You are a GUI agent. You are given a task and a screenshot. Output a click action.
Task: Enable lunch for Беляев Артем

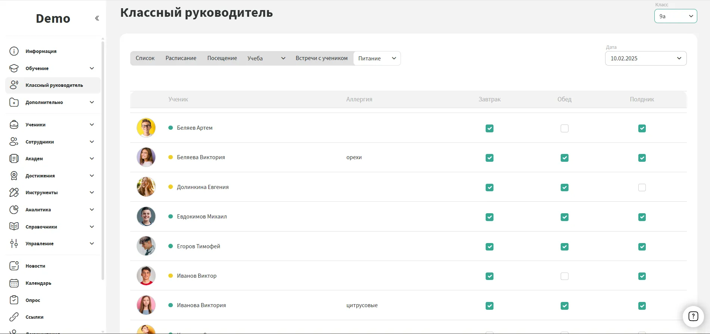(564, 128)
